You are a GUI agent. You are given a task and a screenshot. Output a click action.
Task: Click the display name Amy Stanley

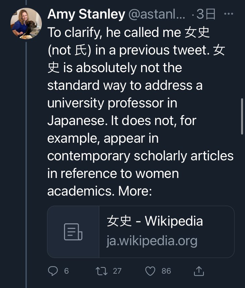click(x=86, y=14)
